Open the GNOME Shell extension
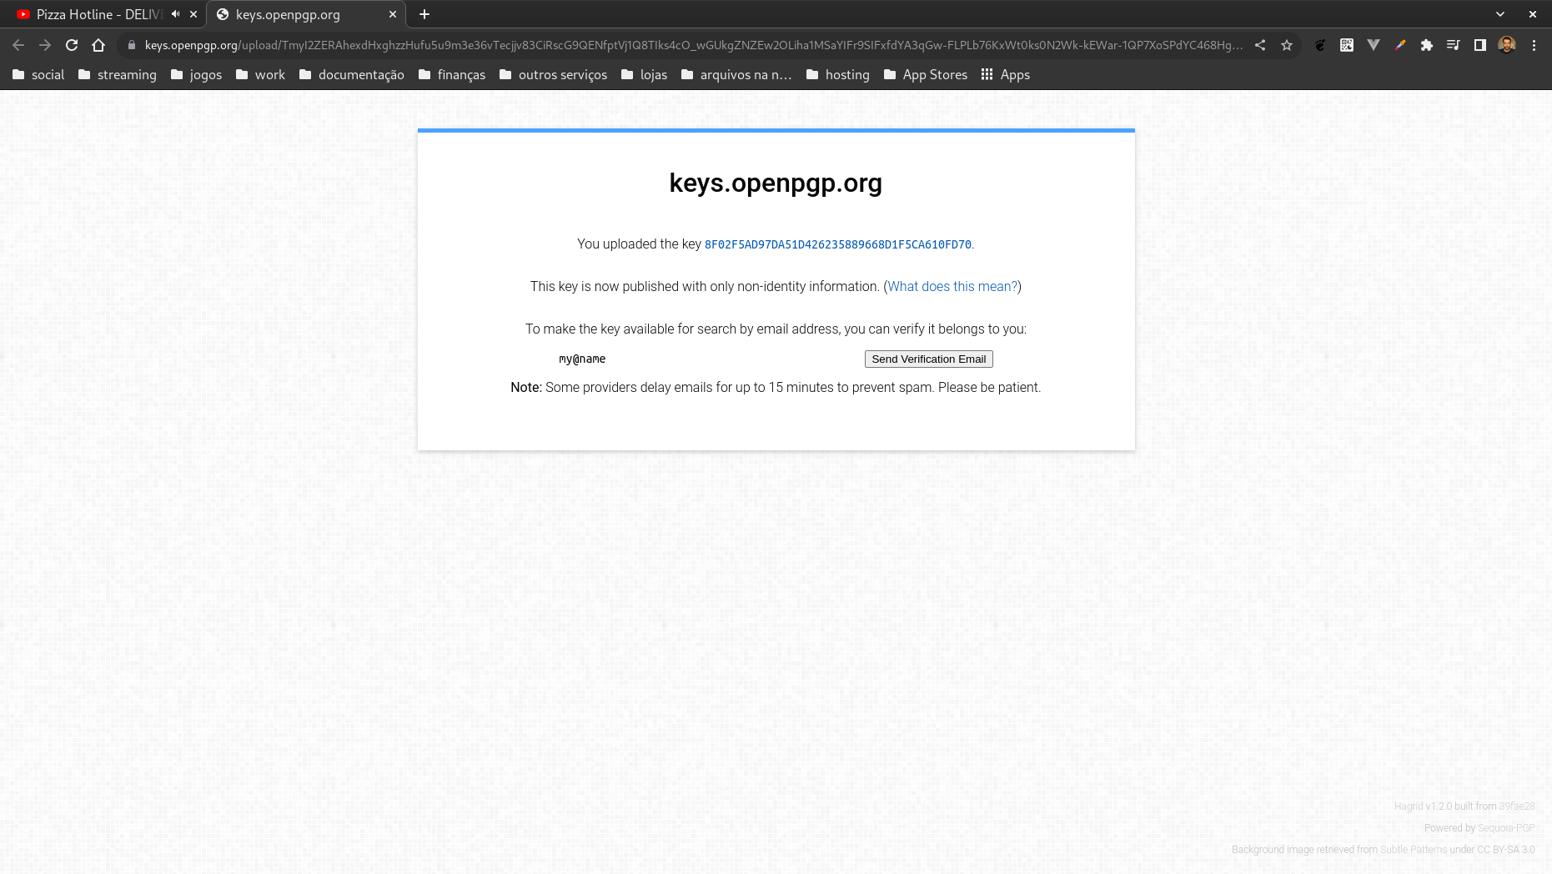The height and width of the screenshot is (874, 1552). 1320,45
